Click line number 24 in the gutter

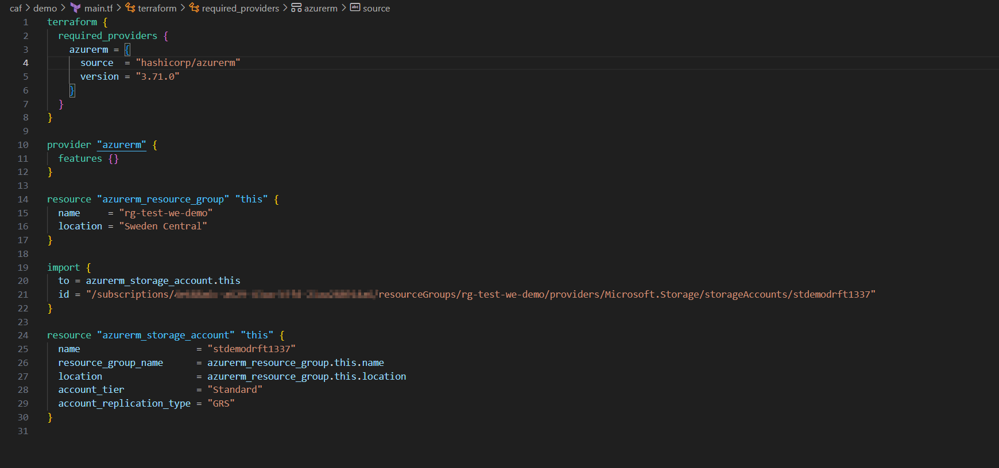coord(23,336)
